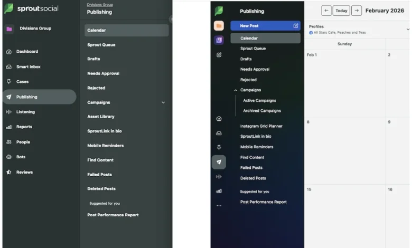Collapse Campaigns list with the up chevron
The image size is (412, 248).
tap(235, 90)
